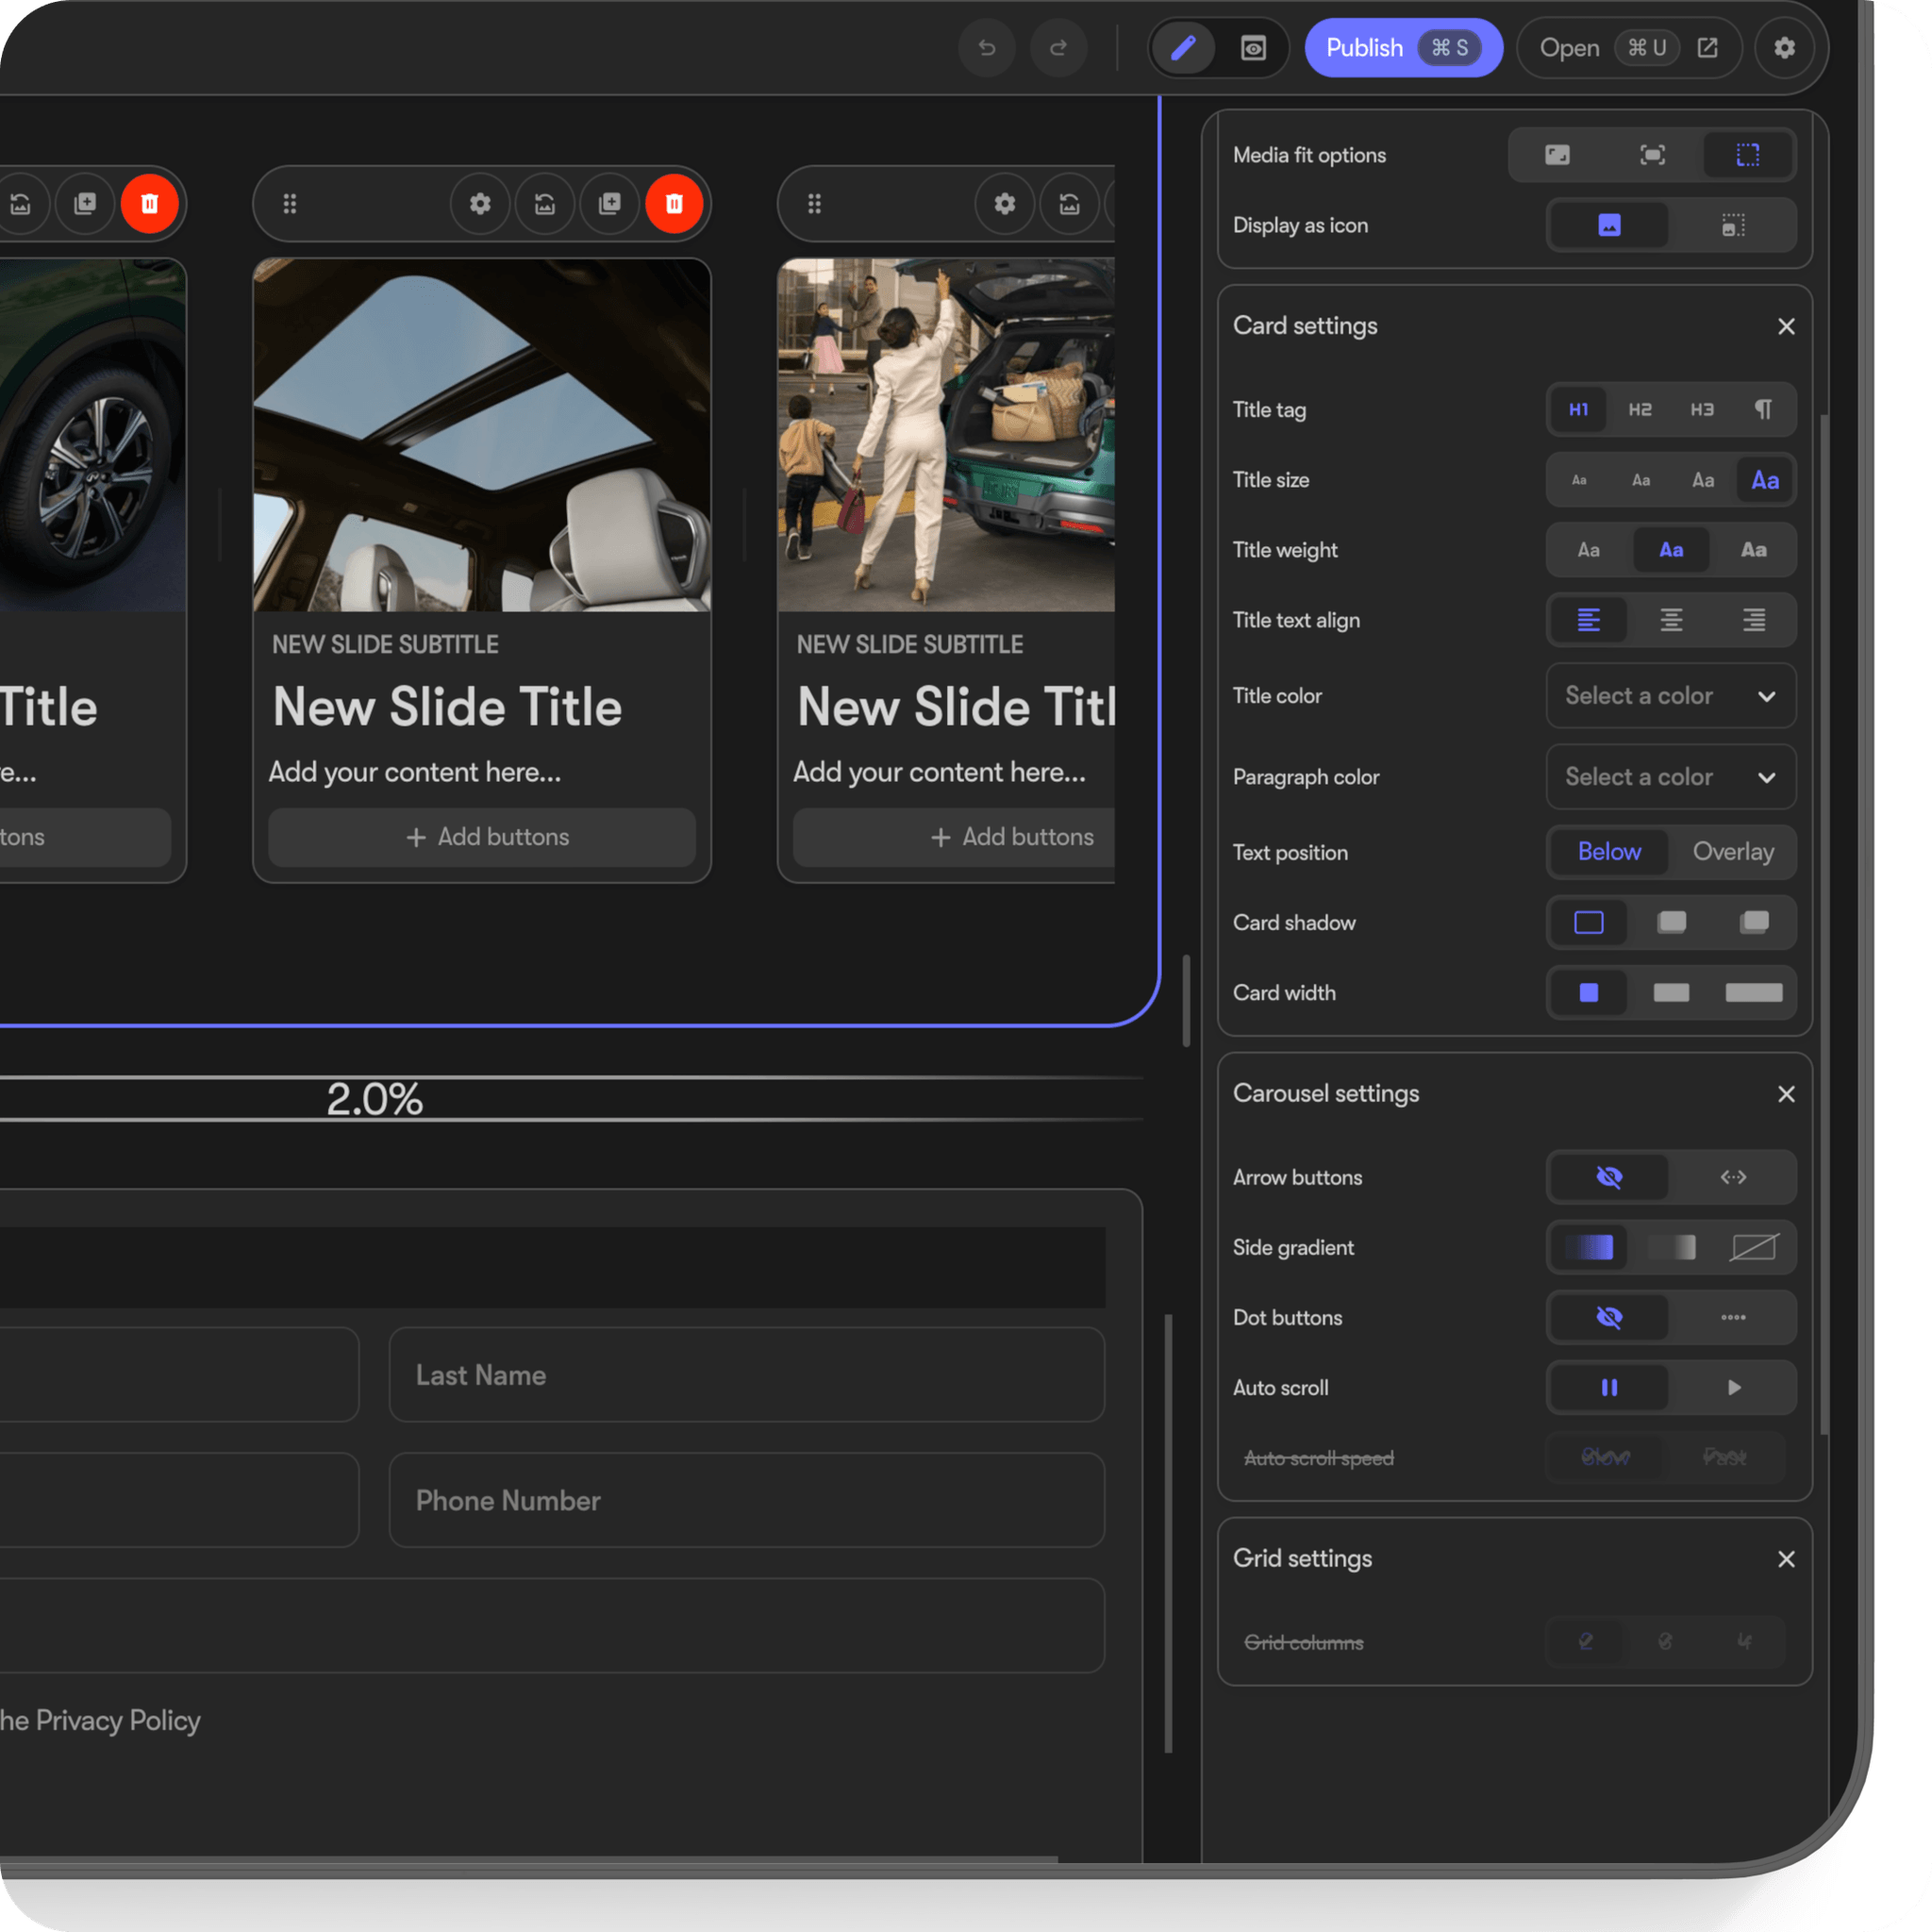
Task: Select medium Card width
Action: point(1671,992)
